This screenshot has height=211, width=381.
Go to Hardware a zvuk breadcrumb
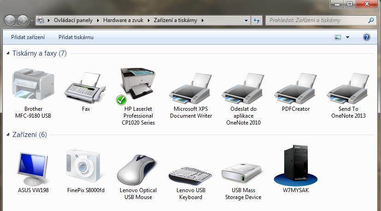pyautogui.click(x=123, y=20)
